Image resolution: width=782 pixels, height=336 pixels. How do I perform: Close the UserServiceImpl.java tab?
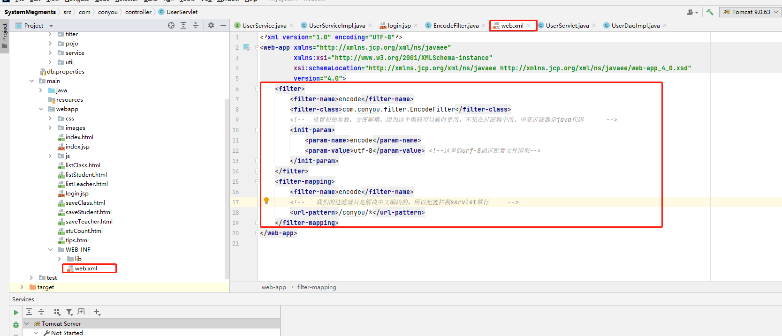[370, 25]
